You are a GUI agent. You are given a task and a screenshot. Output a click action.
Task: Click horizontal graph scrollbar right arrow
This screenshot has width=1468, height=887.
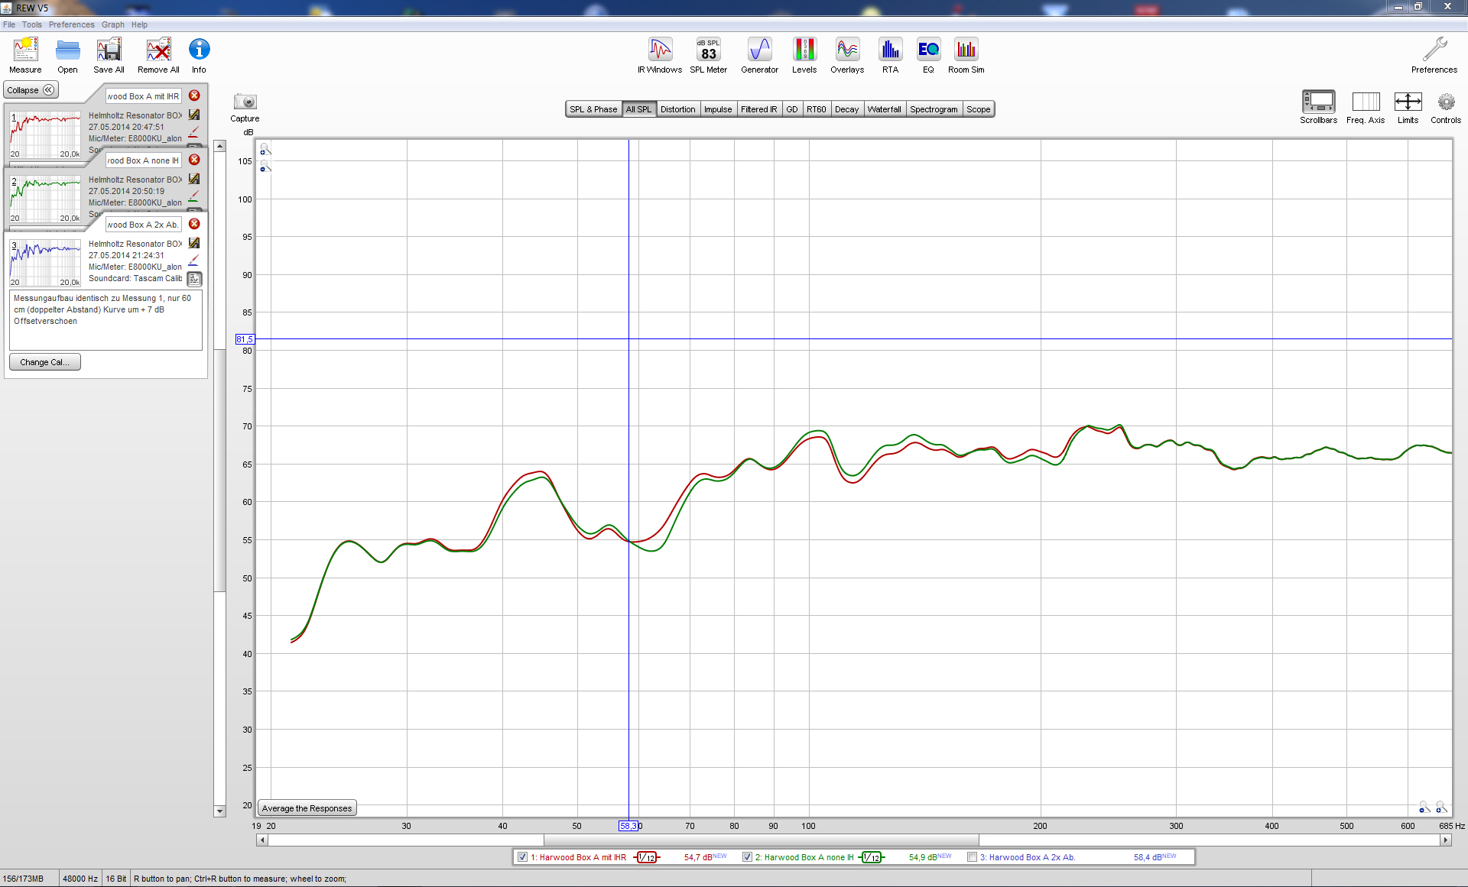(x=1446, y=840)
